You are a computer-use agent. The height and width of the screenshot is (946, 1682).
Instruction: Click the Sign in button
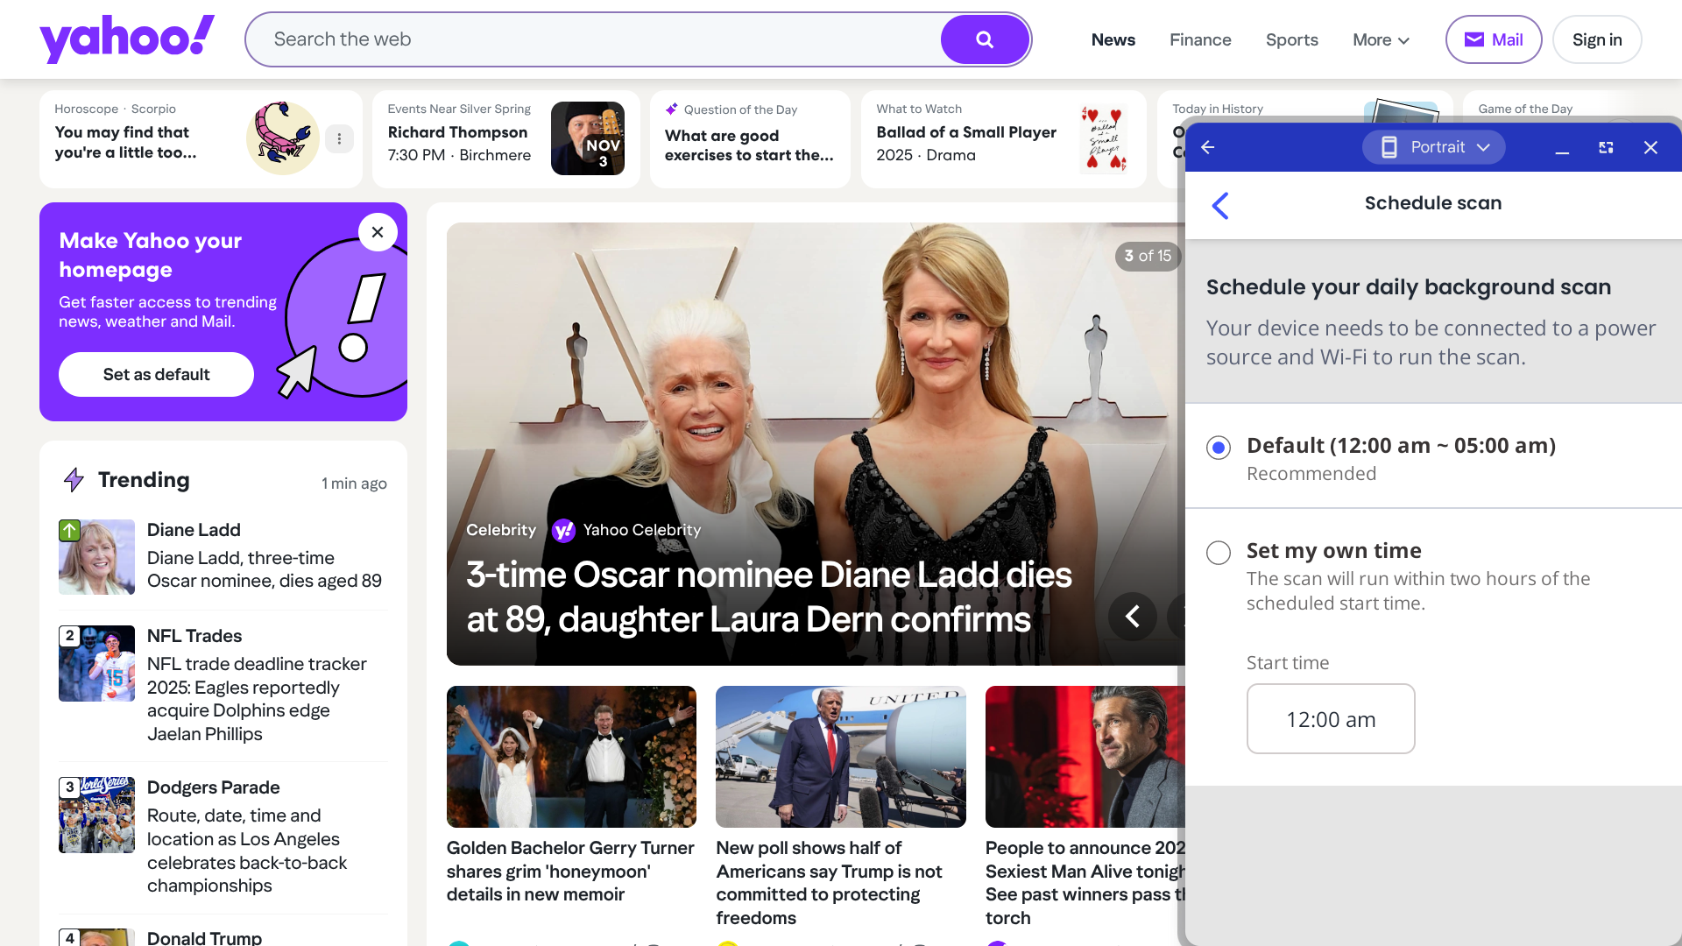(x=1597, y=39)
